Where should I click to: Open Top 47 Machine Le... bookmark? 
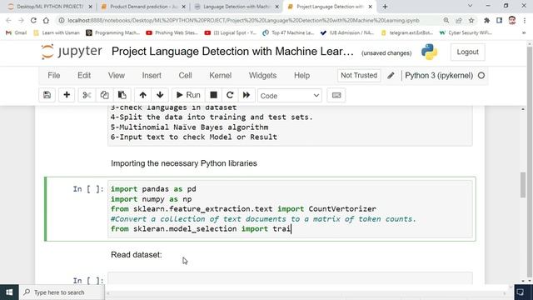[288, 32]
